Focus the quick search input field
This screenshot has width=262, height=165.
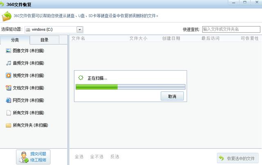click(231, 29)
